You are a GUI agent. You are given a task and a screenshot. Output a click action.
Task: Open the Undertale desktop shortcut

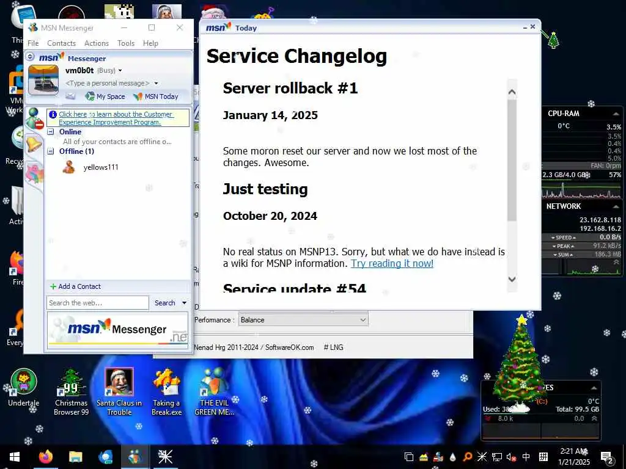[24, 387]
